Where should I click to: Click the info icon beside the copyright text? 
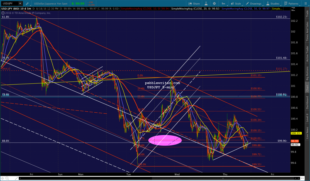click(x=3, y=13)
